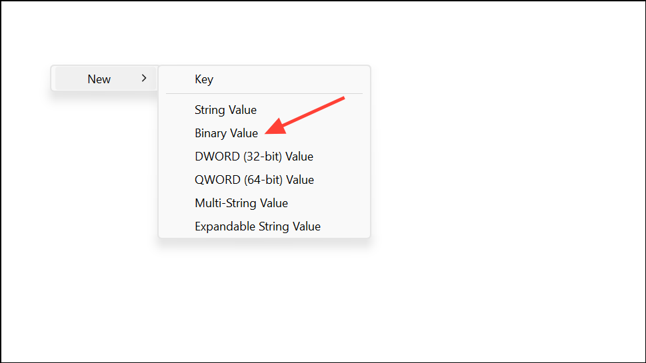Click the Key entry above the separator
The width and height of the screenshot is (646, 363).
[x=204, y=79]
